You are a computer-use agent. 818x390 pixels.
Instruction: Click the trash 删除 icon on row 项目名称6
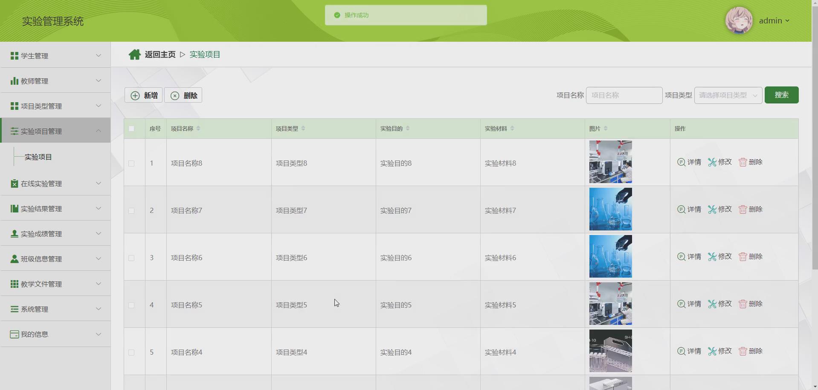tap(743, 257)
